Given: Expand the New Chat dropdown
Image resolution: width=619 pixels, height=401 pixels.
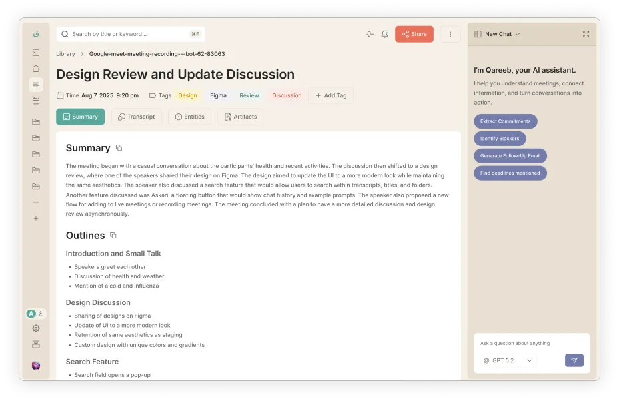Looking at the screenshot, I should click(x=502, y=35).
